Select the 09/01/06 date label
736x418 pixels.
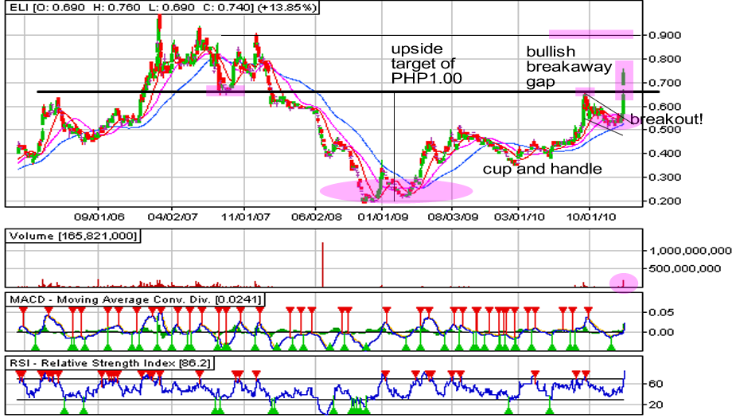coord(99,217)
